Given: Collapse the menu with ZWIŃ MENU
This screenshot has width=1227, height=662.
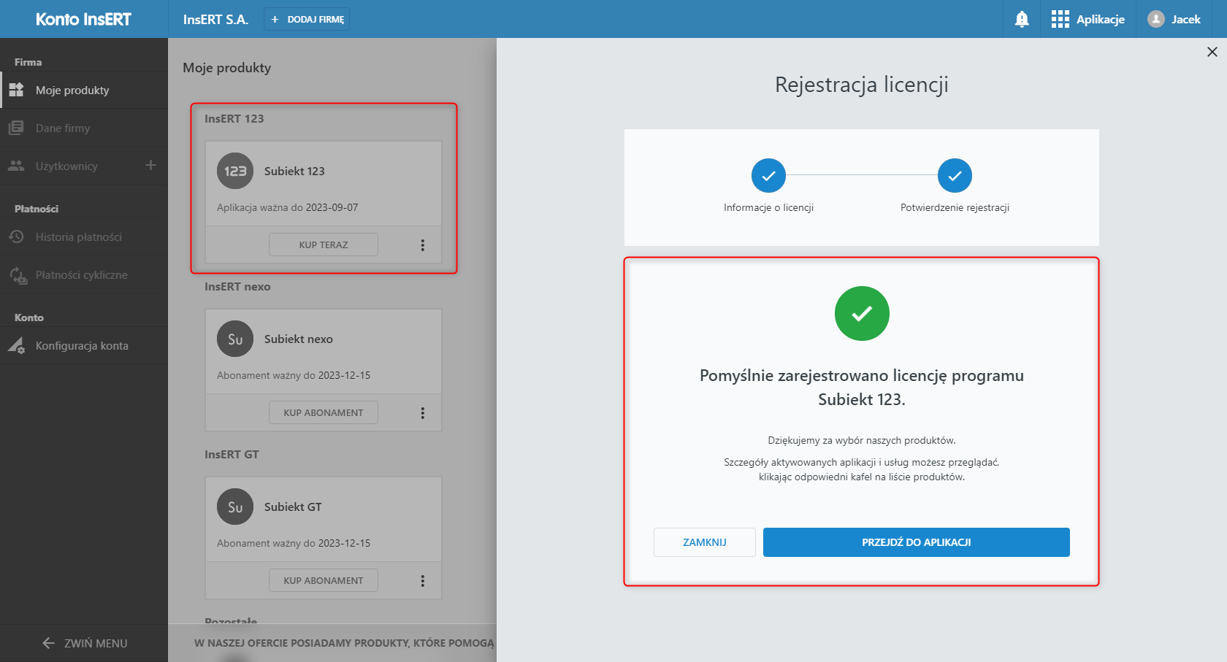Looking at the screenshot, I should [84, 643].
